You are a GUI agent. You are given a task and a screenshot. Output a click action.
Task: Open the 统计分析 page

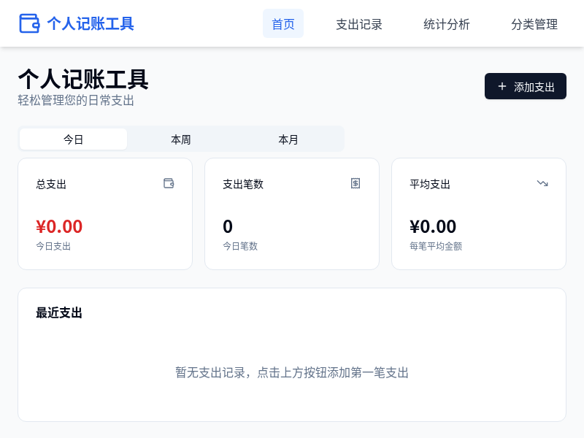[x=447, y=23]
